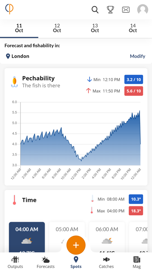Open the Forecasts bottom tab
152x271 pixels.
pos(46,262)
